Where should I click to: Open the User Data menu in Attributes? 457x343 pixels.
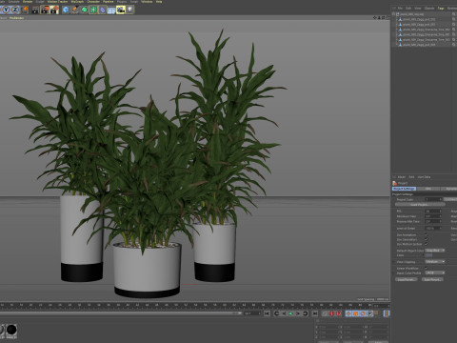(424, 177)
